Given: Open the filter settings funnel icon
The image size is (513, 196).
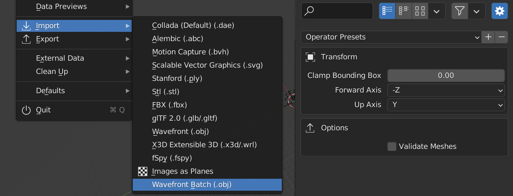Looking at the screenshot, I should (x=459, y=11).
